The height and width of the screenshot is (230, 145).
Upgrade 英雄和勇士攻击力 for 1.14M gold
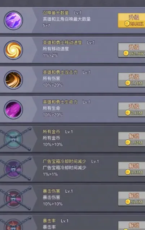click(x=131, y=80)
